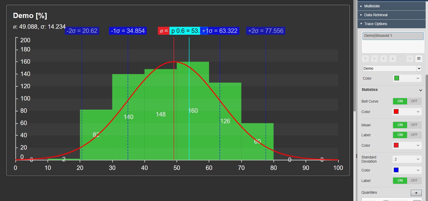Select the Demo|Sinusoid 1 trace entry
This screenshot has width=428, height=201.
click(x=393, y=36)
